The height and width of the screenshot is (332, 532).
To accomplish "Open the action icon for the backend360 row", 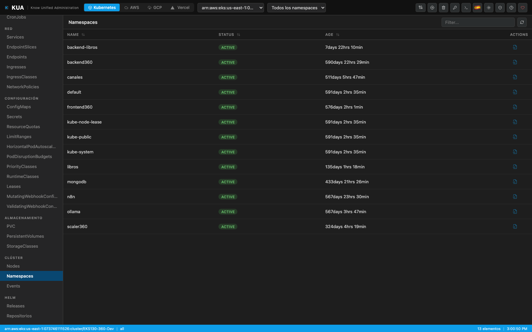I will [x=515, y=62].
